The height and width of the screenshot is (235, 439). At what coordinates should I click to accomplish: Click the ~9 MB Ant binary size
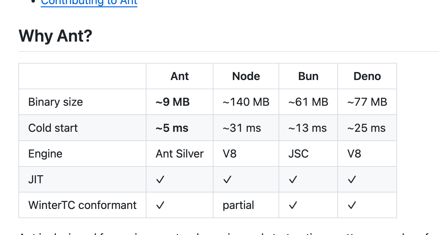click(x=173, y=102)
